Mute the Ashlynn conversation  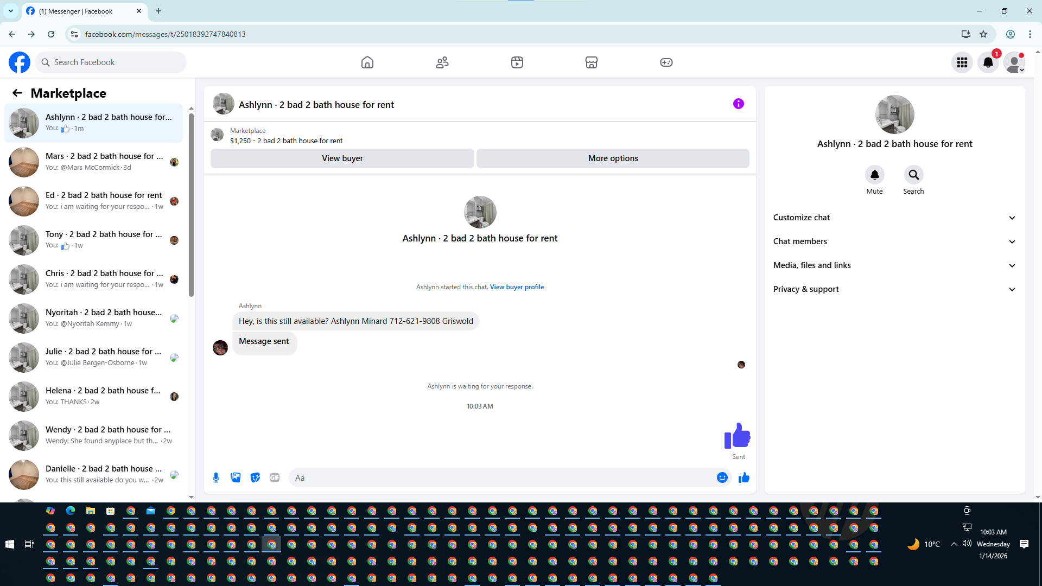click(x=874, y=175)
